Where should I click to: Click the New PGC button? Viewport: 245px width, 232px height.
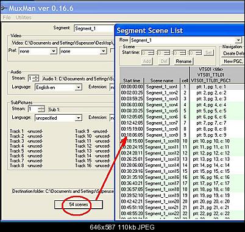(x=233, y=61)
